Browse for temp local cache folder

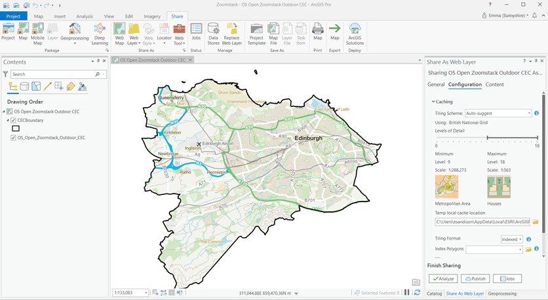535,222
